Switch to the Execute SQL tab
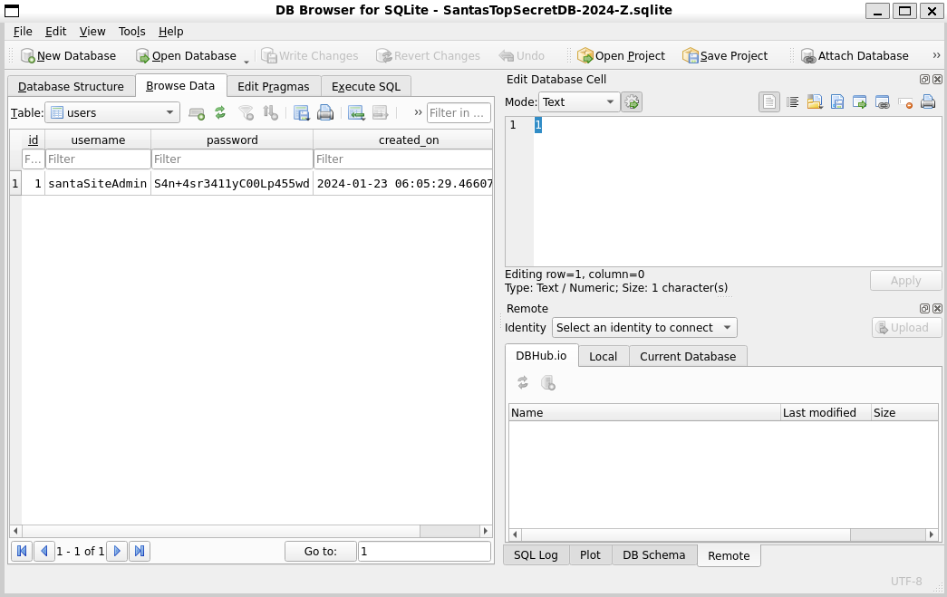Screen dimensions: 947x597 coord(366,86)
